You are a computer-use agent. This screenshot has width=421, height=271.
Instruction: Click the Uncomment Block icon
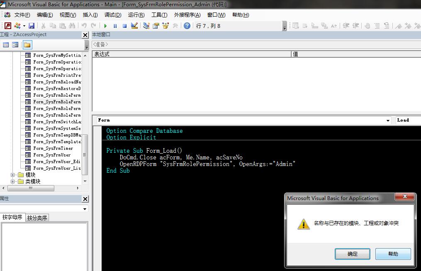coord(387,26)
